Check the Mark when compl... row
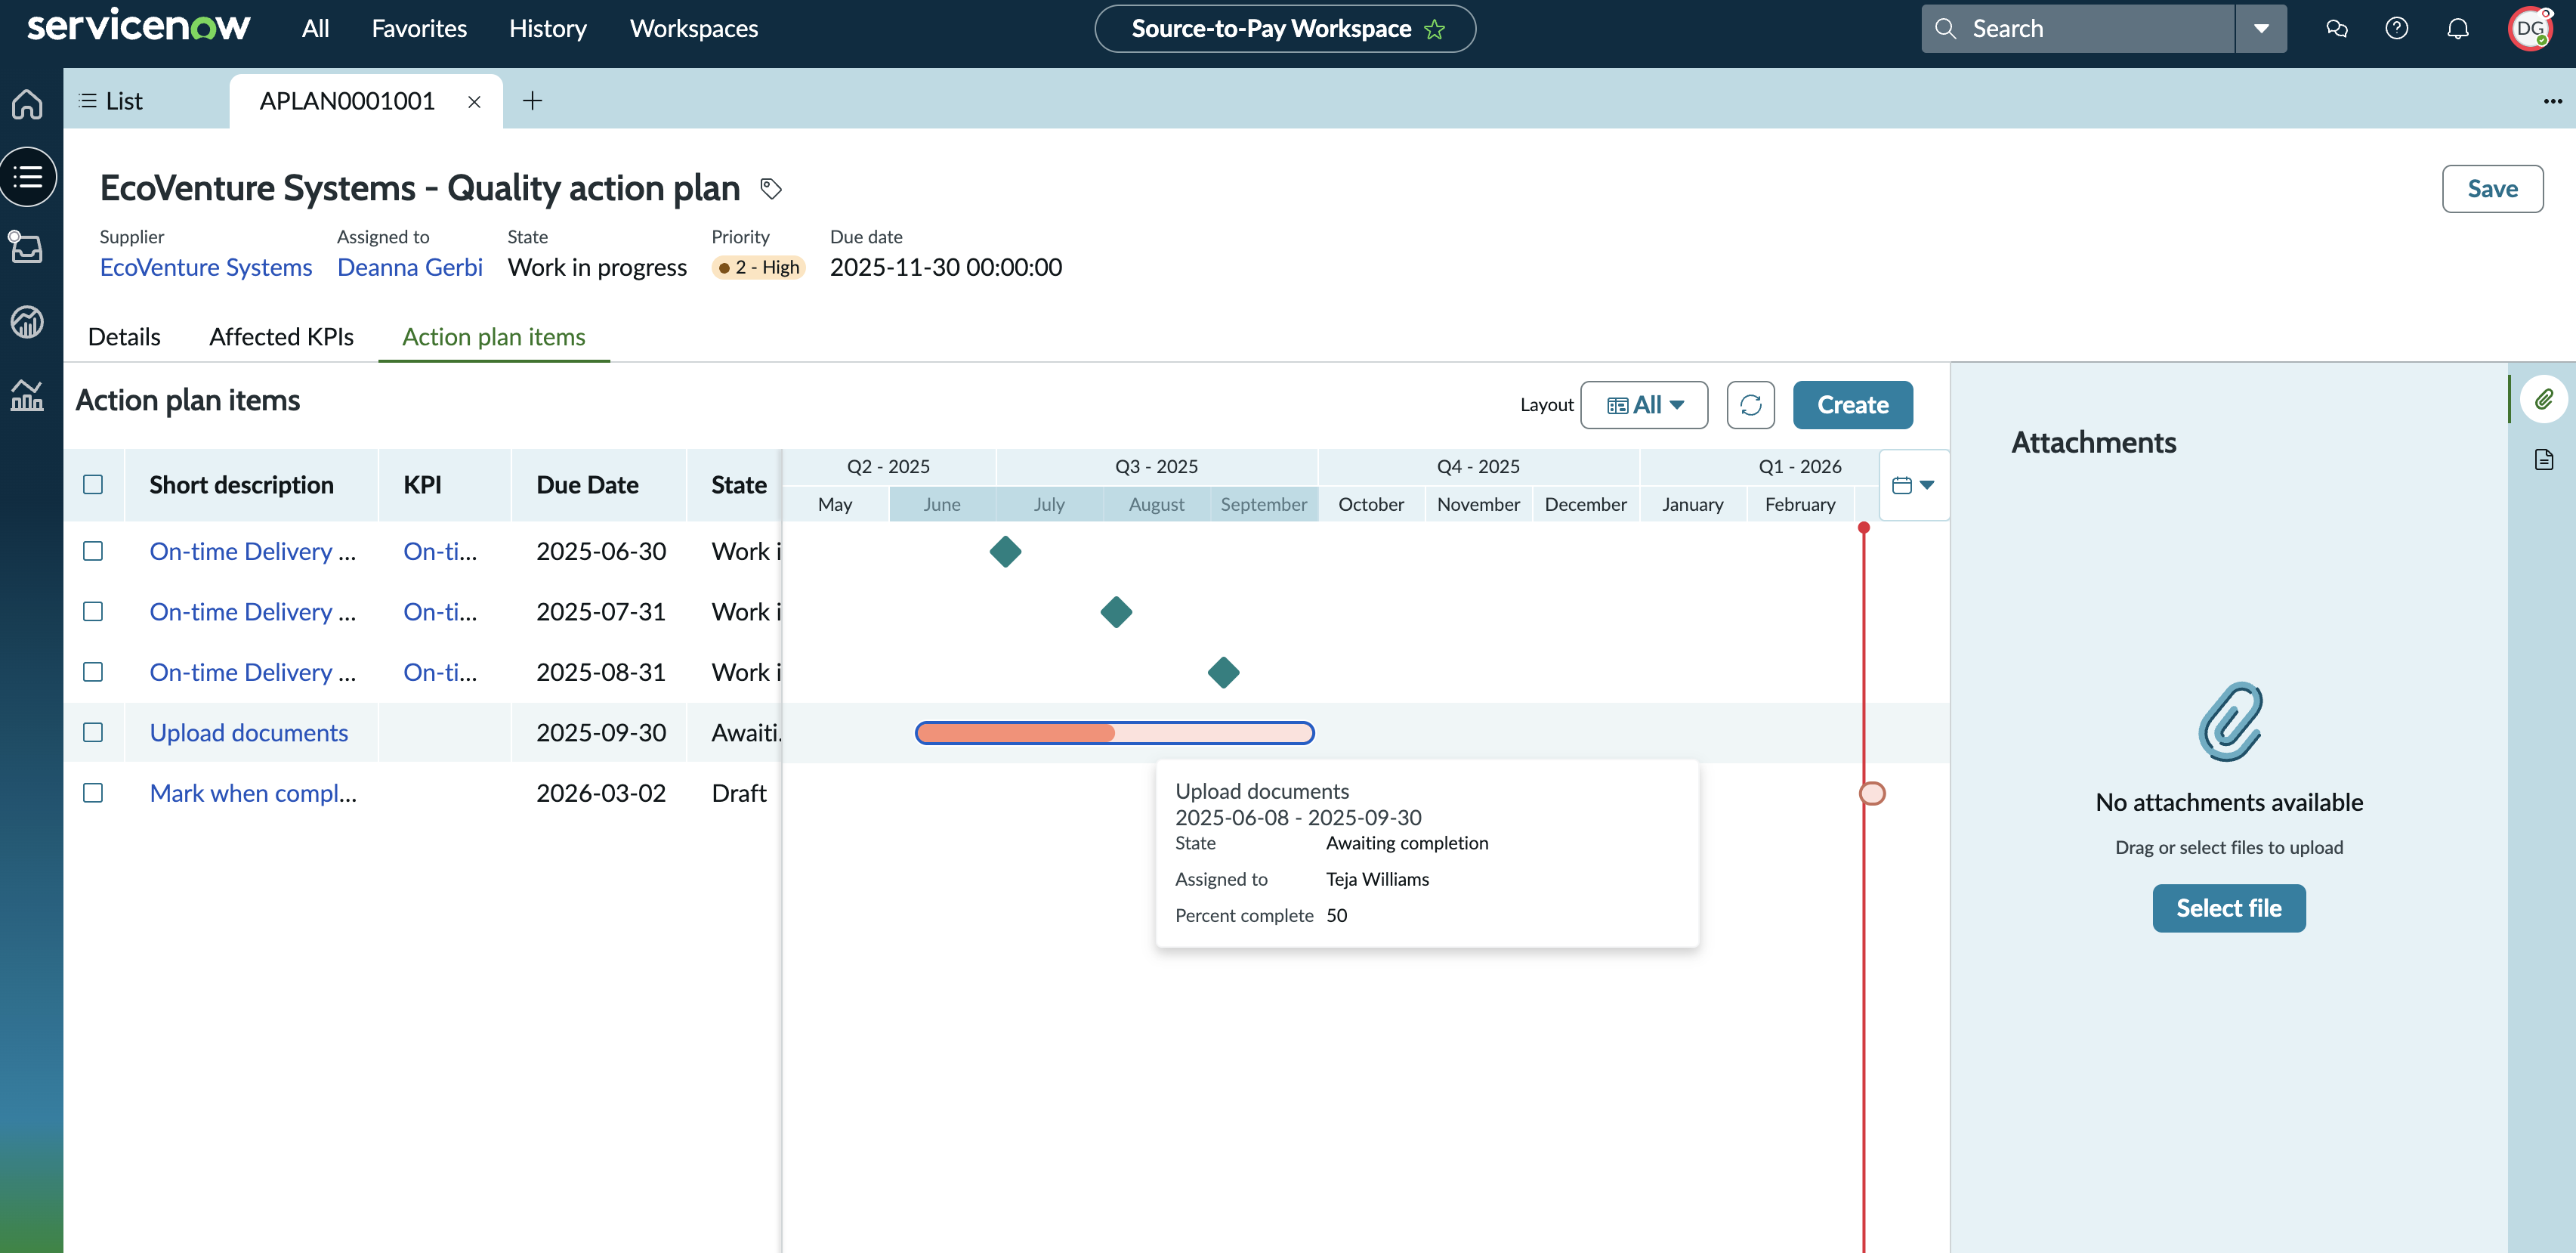Image resolution: width=2576 pixels, height=1253 pixels. (93, 793)
